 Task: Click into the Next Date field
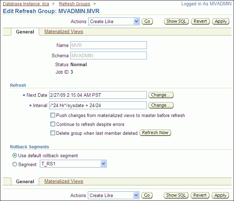[98, 95]
